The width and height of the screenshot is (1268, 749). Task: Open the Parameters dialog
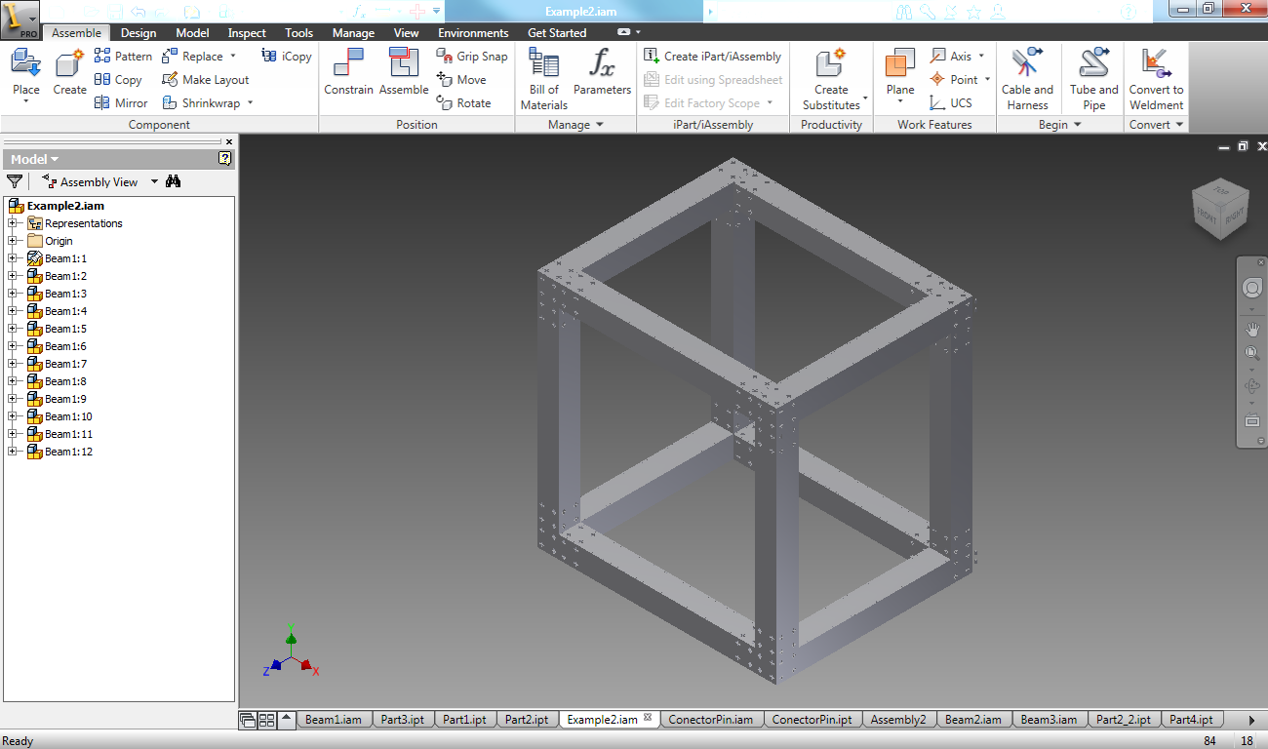pyautogui.click(x=602, y=73)
